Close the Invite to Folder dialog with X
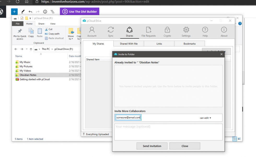 click(x=222, y=54)
